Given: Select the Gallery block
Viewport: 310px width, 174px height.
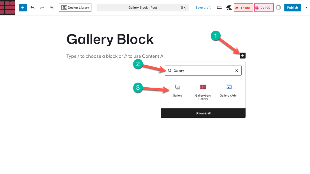Looking at the screenshot, I should pos(178,91).
